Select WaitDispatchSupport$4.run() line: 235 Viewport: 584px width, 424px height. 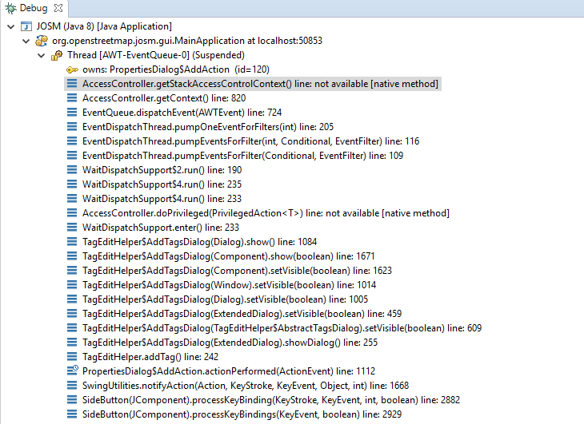coord(162,184)
